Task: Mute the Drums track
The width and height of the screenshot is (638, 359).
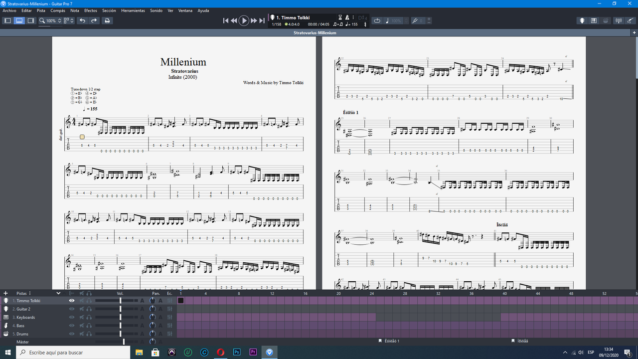Action: (x=81, y=334)
